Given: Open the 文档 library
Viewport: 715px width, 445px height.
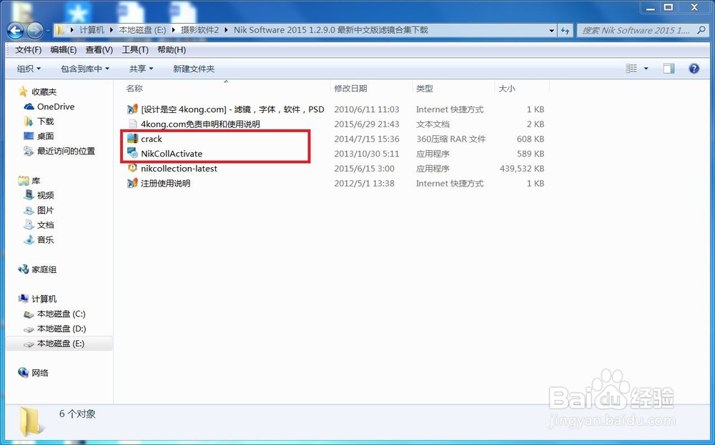Looking at the screenshot, I should coord(46,224).
